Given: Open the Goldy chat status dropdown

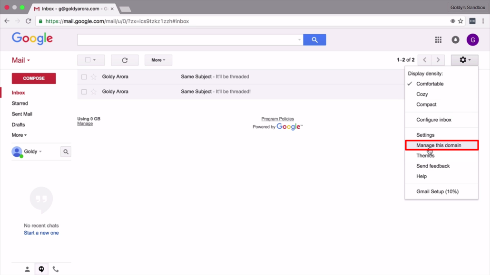Looking at the screenshot, I should click(x=40, y=152).
